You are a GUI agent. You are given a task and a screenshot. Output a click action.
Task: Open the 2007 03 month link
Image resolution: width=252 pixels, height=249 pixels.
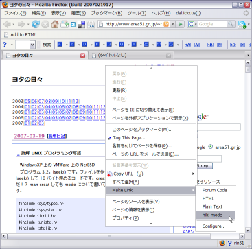click(x=41, y=123)
